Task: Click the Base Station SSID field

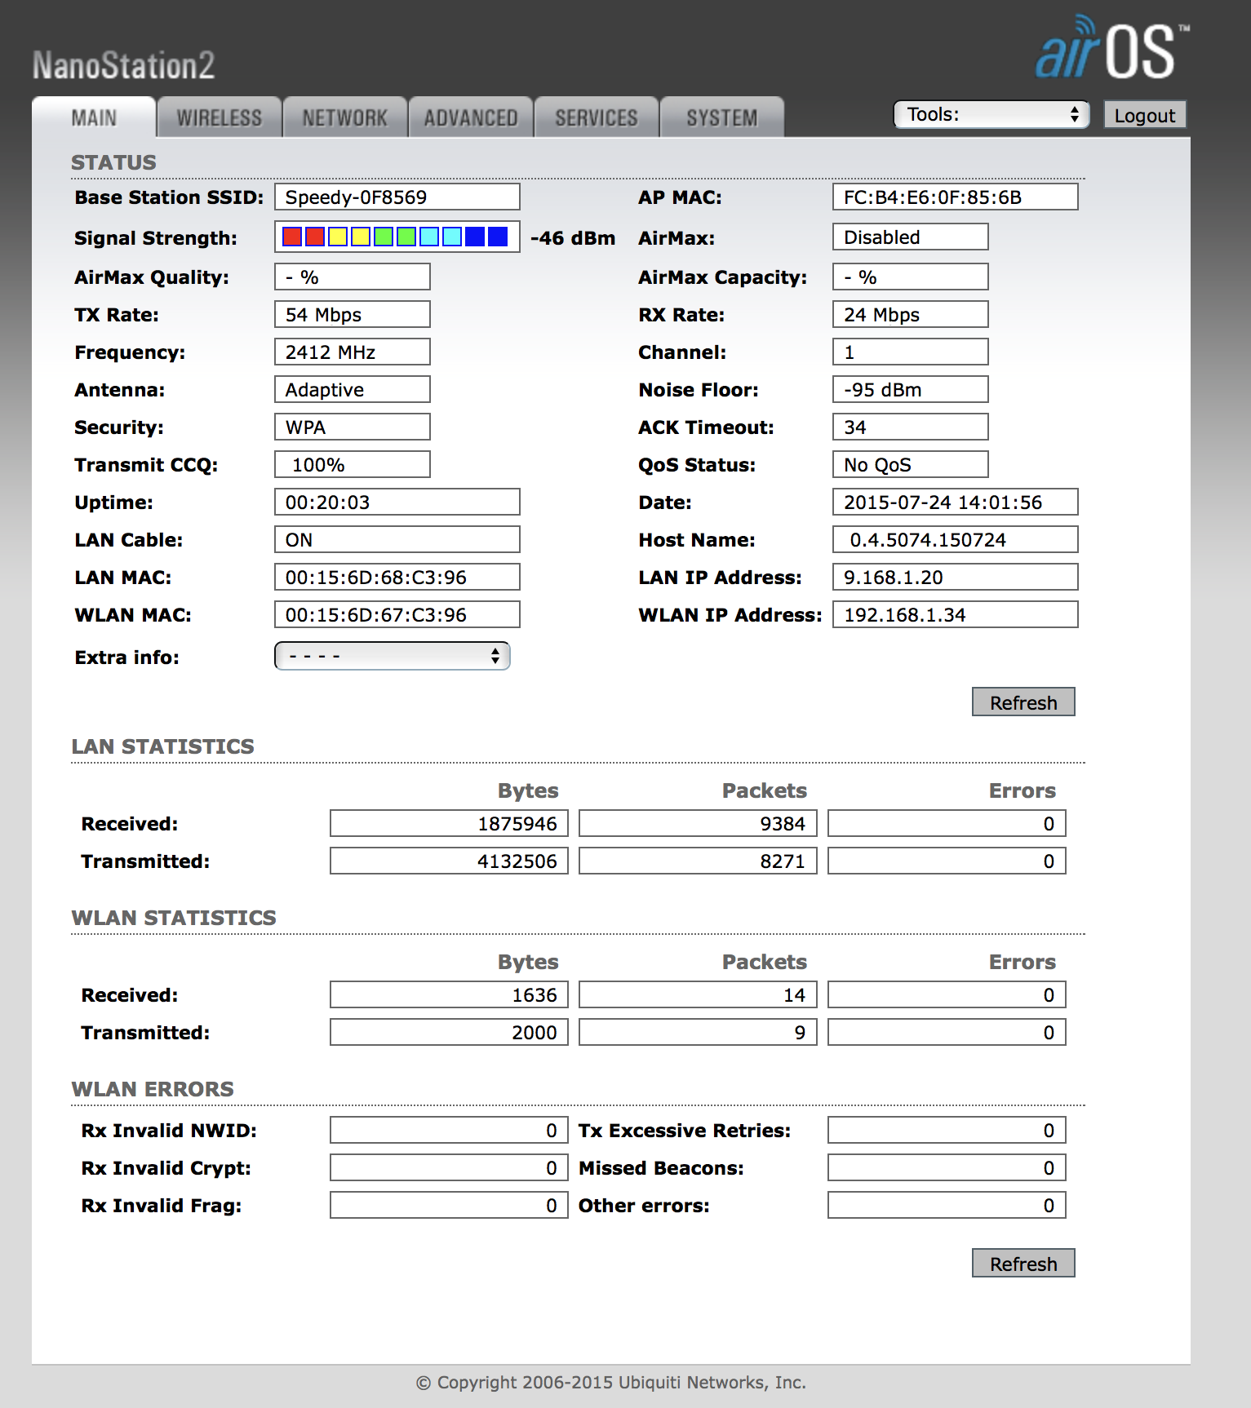Action: [397, 197]
